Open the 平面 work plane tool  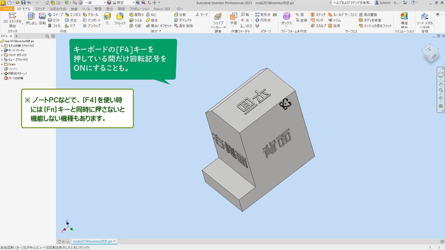tap(234, 19)
